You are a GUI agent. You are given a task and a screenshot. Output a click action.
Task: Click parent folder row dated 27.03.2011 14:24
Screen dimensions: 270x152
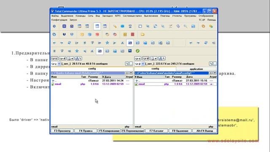coord(92,81)
